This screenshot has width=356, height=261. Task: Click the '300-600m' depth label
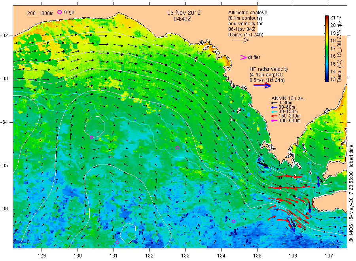pos(289,121)
